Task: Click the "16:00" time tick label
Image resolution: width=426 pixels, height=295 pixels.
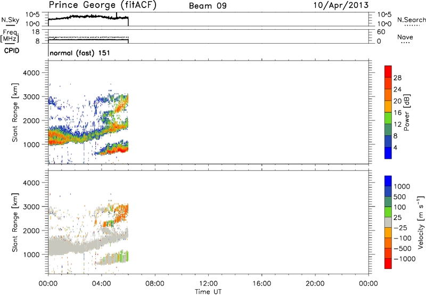Action: [261, 284]
